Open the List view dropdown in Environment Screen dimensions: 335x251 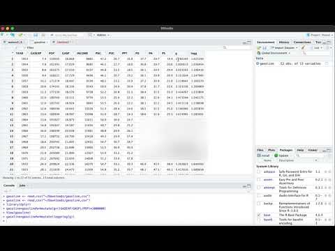click(318, 47)
